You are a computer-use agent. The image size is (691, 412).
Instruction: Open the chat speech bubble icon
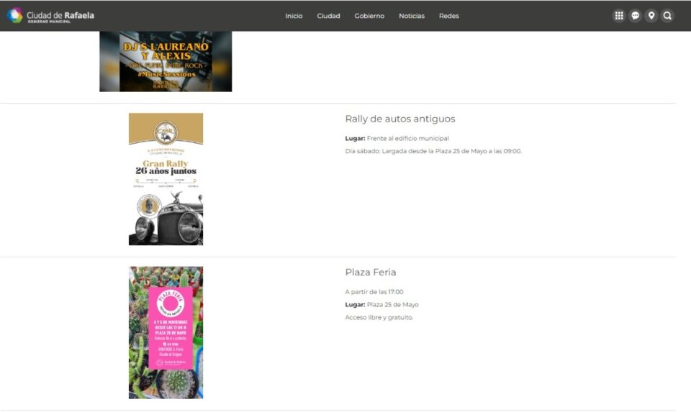[x=635, y=16]
